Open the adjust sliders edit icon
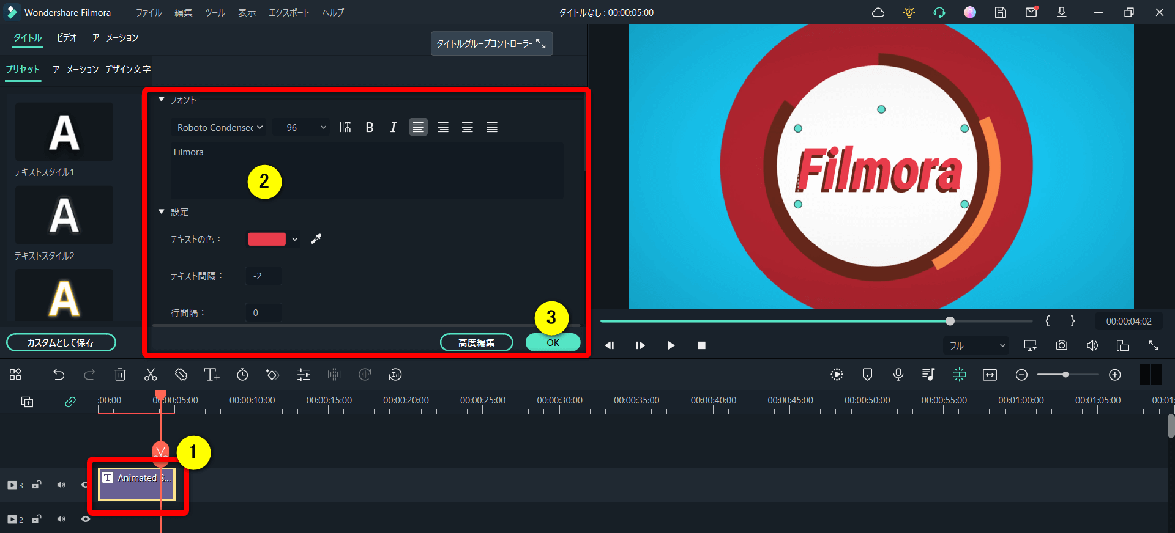This screenshot has height=533, width=1175. click(304, 375)
